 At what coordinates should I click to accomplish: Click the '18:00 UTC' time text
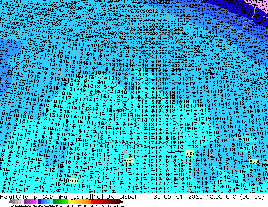click(222, 197)
